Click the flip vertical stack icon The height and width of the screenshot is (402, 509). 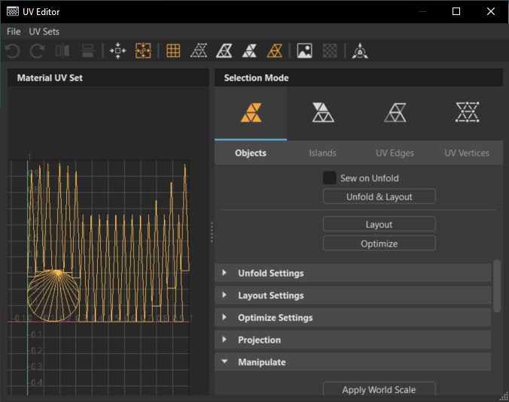(87, 51)
